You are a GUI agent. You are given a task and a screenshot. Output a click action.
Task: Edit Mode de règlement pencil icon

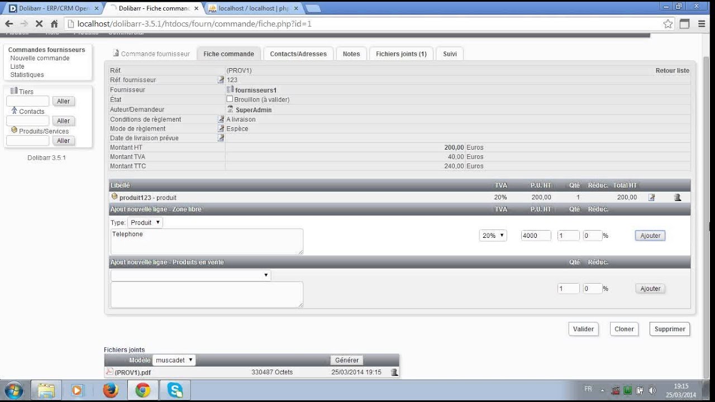[221, 128]
